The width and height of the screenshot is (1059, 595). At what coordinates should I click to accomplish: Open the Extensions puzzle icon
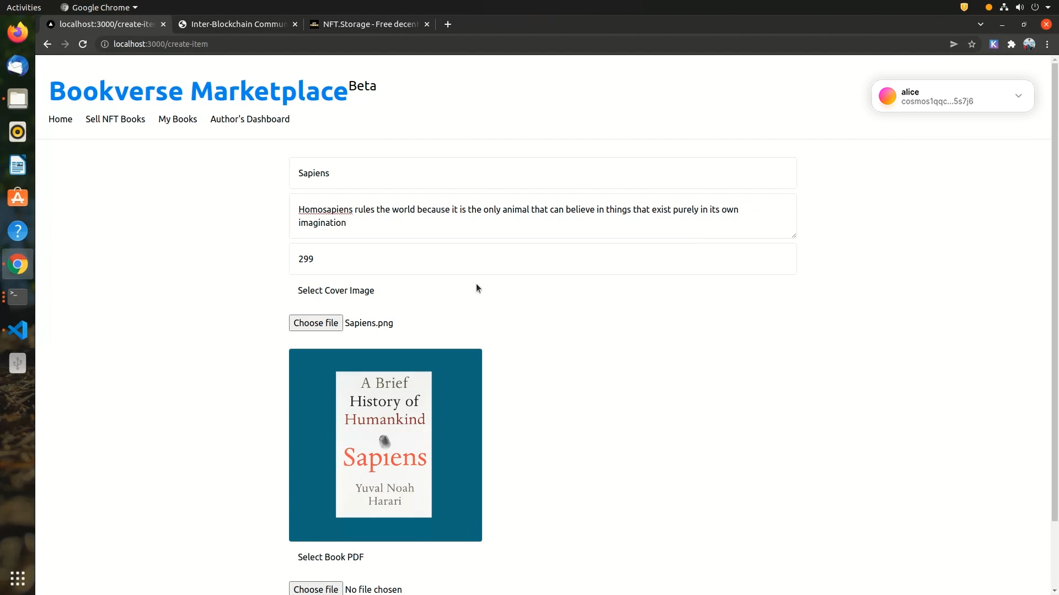[x=1012, y=44]
